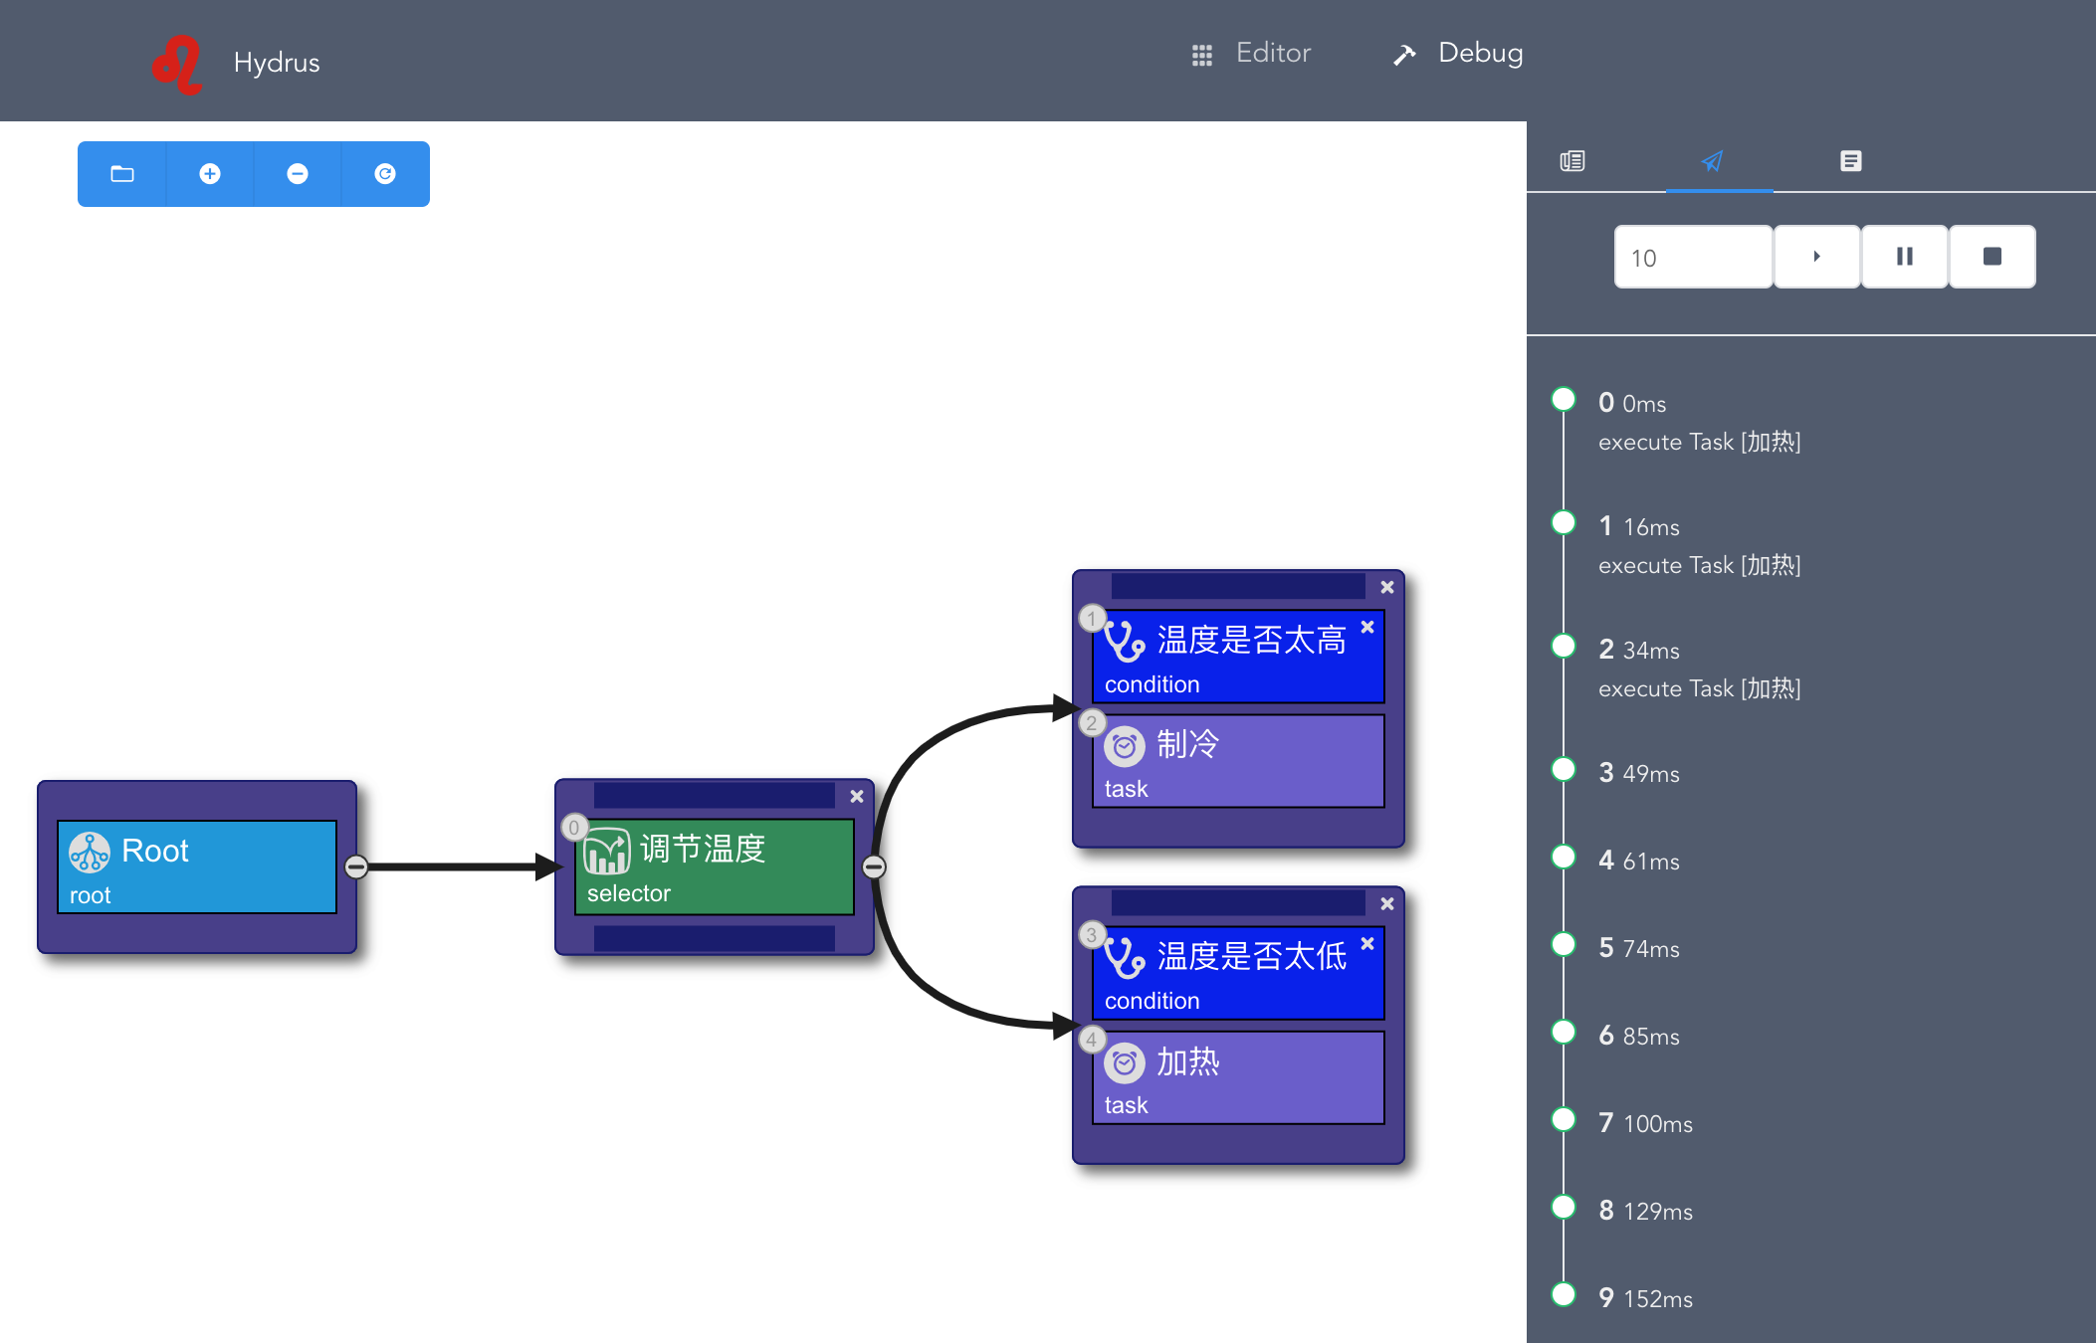Click the step count input field

click(x=1692, y=258)
